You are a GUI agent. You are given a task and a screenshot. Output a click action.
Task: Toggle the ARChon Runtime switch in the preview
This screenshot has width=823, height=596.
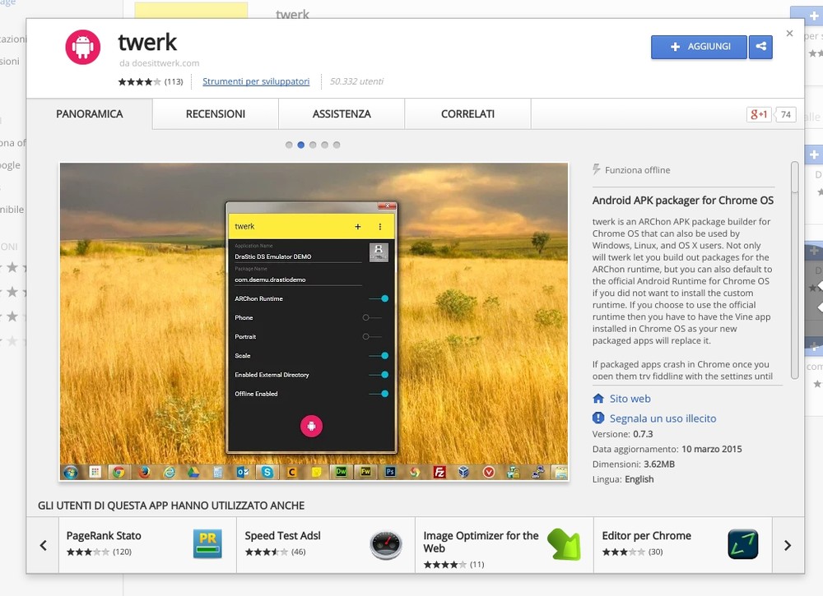pos(379,298)
